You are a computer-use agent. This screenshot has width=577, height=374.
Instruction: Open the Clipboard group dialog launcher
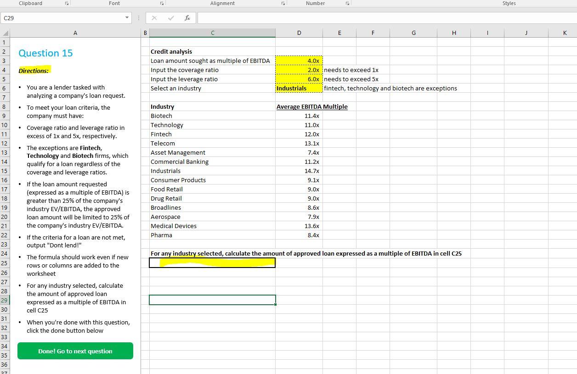point(67,3)
